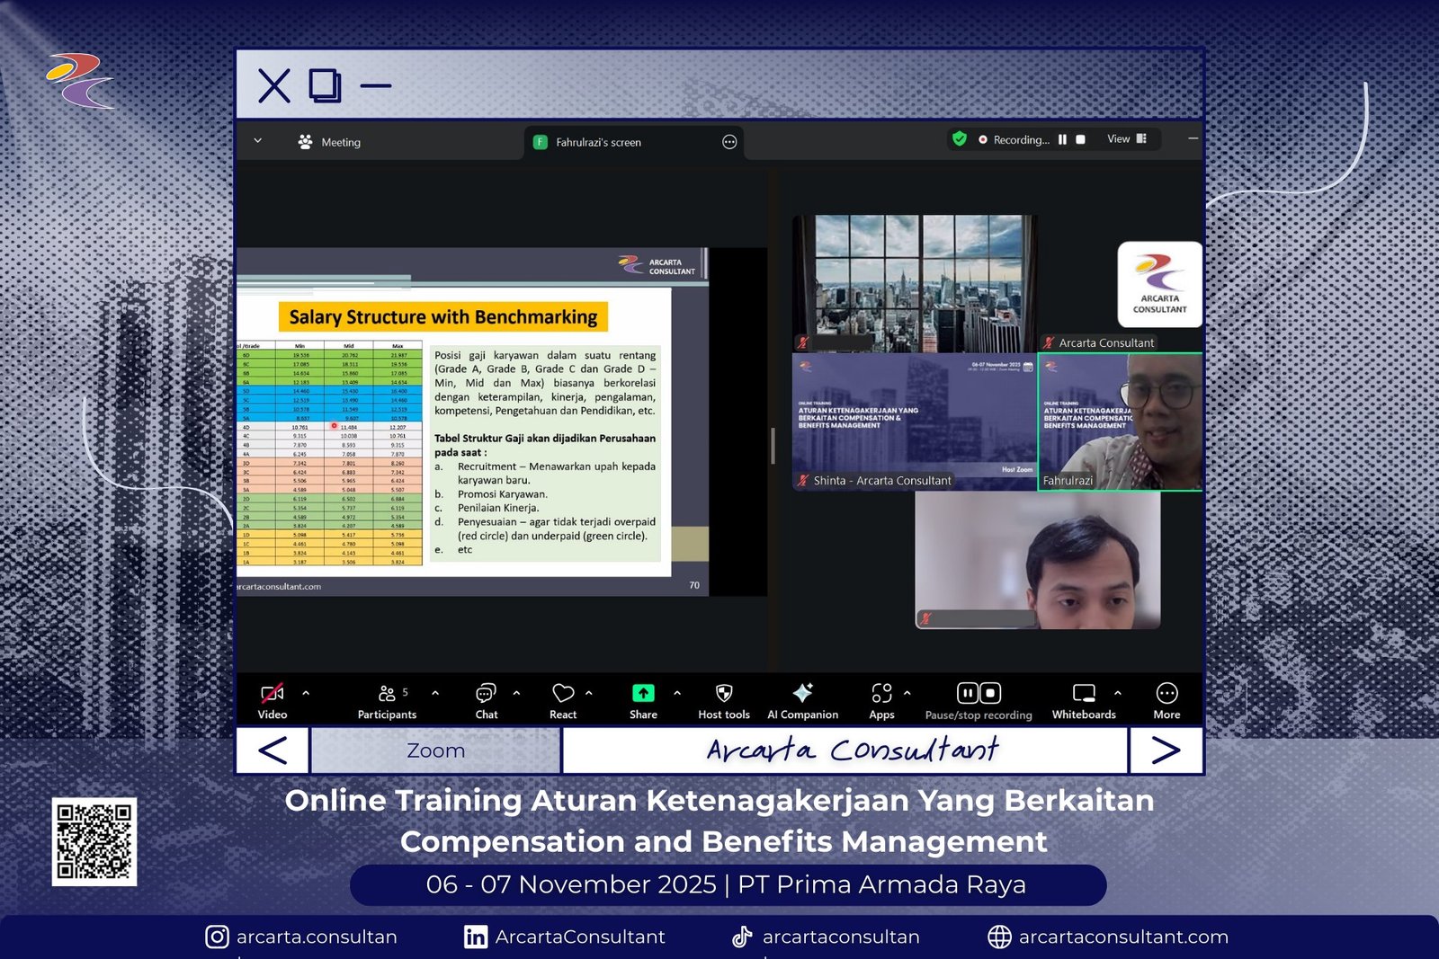
Task: Click Pause/stop recording button in toolbar
Action: (x=979, y=695)
